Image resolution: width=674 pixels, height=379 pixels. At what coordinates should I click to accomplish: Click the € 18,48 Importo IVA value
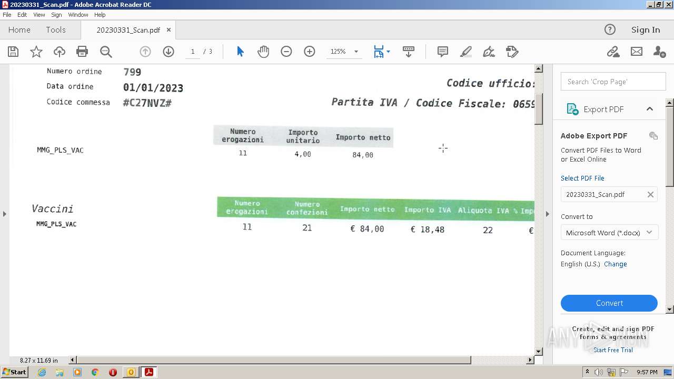(427, 230)
